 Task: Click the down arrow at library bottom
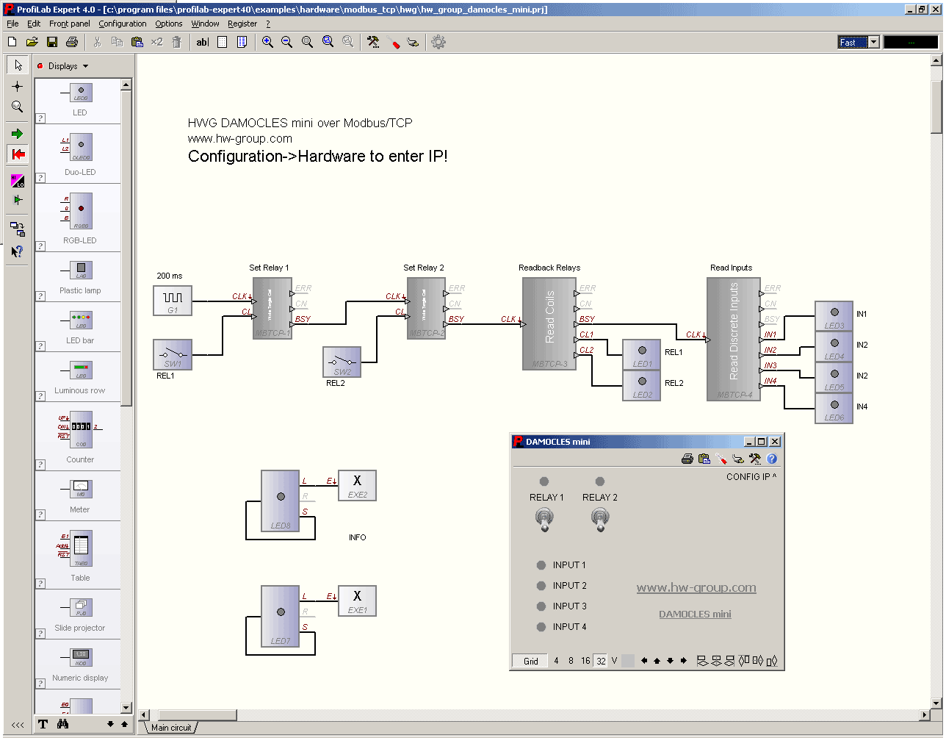click(110, 724)
